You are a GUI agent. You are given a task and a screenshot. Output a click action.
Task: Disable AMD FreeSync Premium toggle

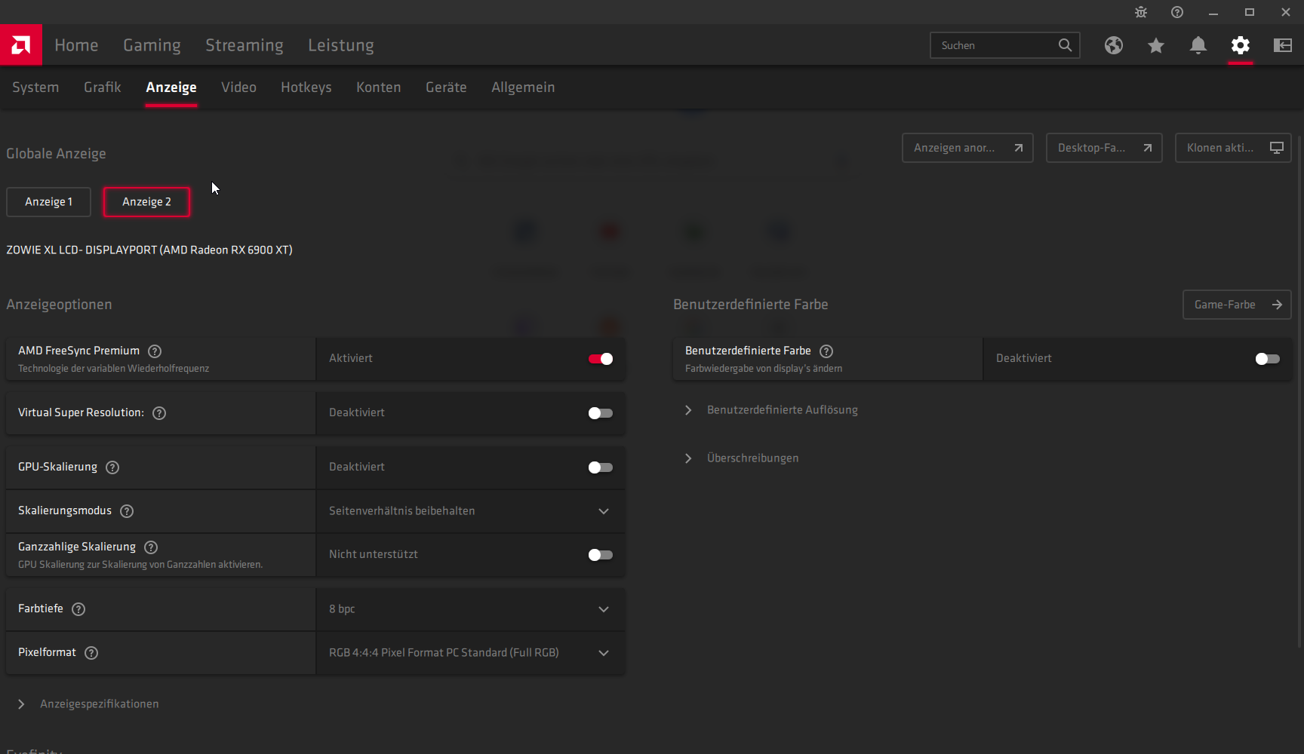[x=601, y=359]
